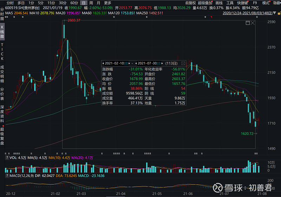Viewport: 281px width, 197px height.
Task: Click the red flag marker near top
Action: pos(211,17)
